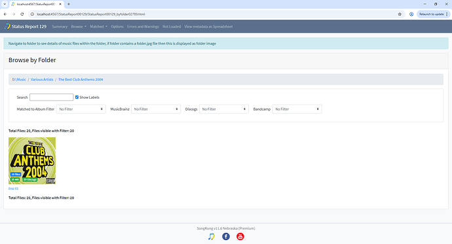Open a new browser tab with plus button
Screen dimensions: 452x244
[69, 4]
